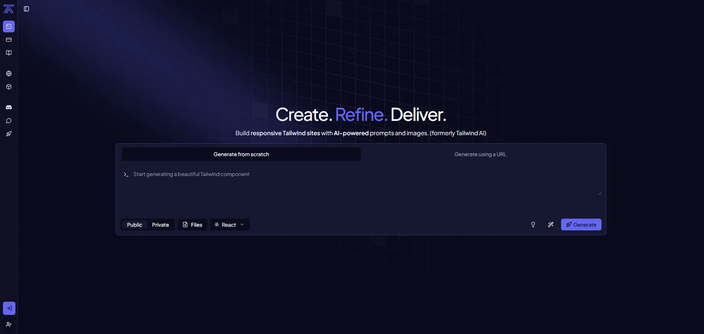
Task: Click the add user icon
Action: tap(9, 324)
